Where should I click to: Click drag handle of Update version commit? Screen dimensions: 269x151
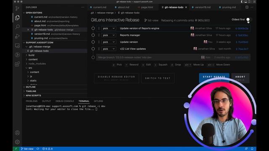click(x=99, y=42)
